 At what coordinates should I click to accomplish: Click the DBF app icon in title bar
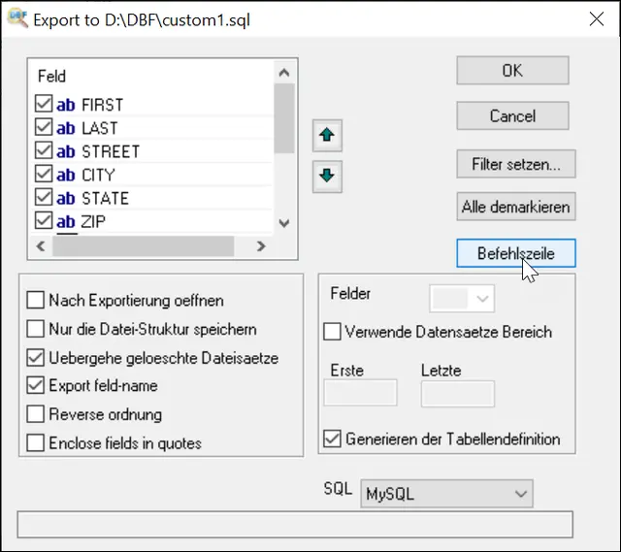click(17, 19)
